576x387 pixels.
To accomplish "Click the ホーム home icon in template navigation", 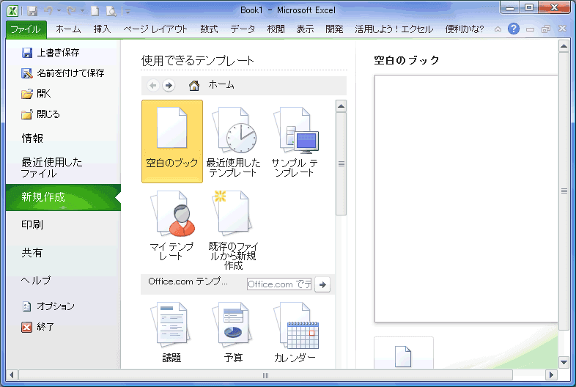I will coord(194,86).
